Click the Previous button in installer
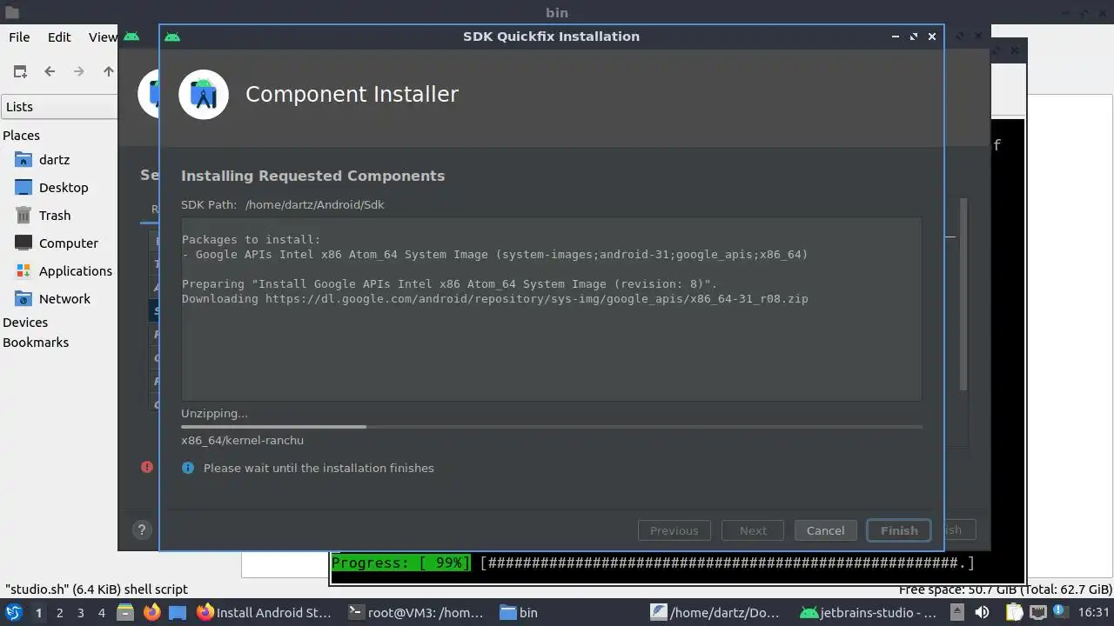1114x626 pixels. point(674,530)
